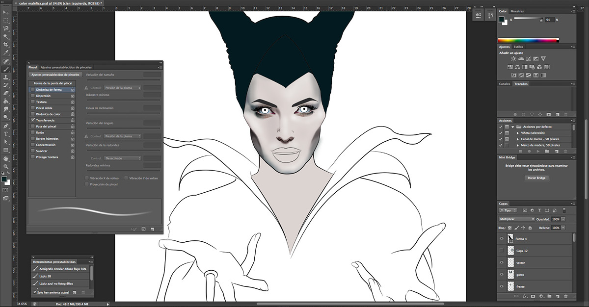The height and width of the screenshot is (307, 589).
Task: Select the color maléfica.psd document tab
Action: coord(60,3)
